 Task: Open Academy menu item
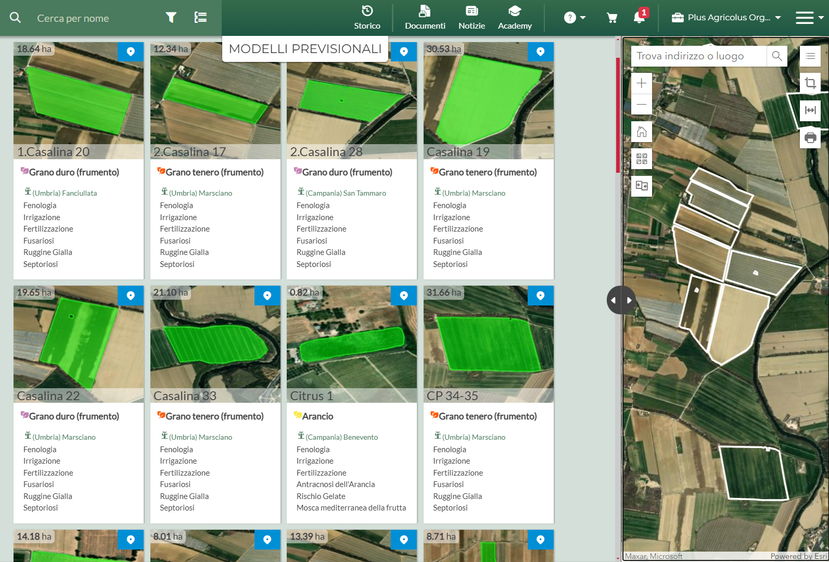tap(515, 18)
